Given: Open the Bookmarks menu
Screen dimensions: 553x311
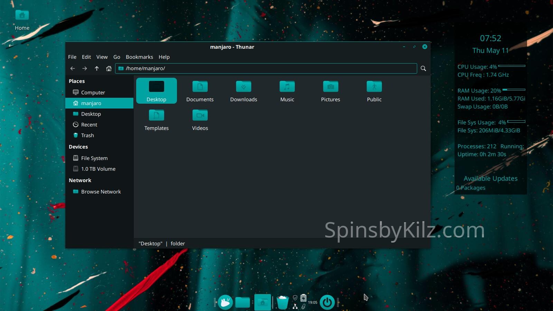Looking at the screenshot, I should pyautogui.click(x=139, y=57).
